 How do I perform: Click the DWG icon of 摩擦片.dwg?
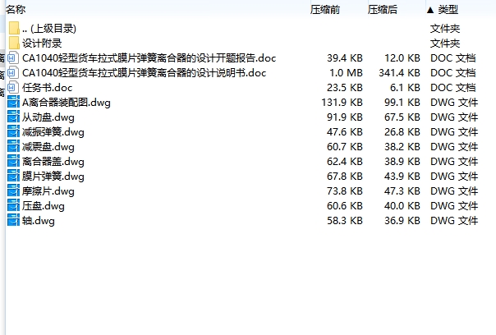(x=14, y=190)
